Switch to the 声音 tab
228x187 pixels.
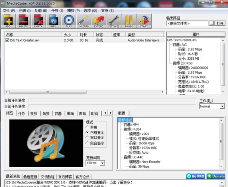click(x=82, y=113)
